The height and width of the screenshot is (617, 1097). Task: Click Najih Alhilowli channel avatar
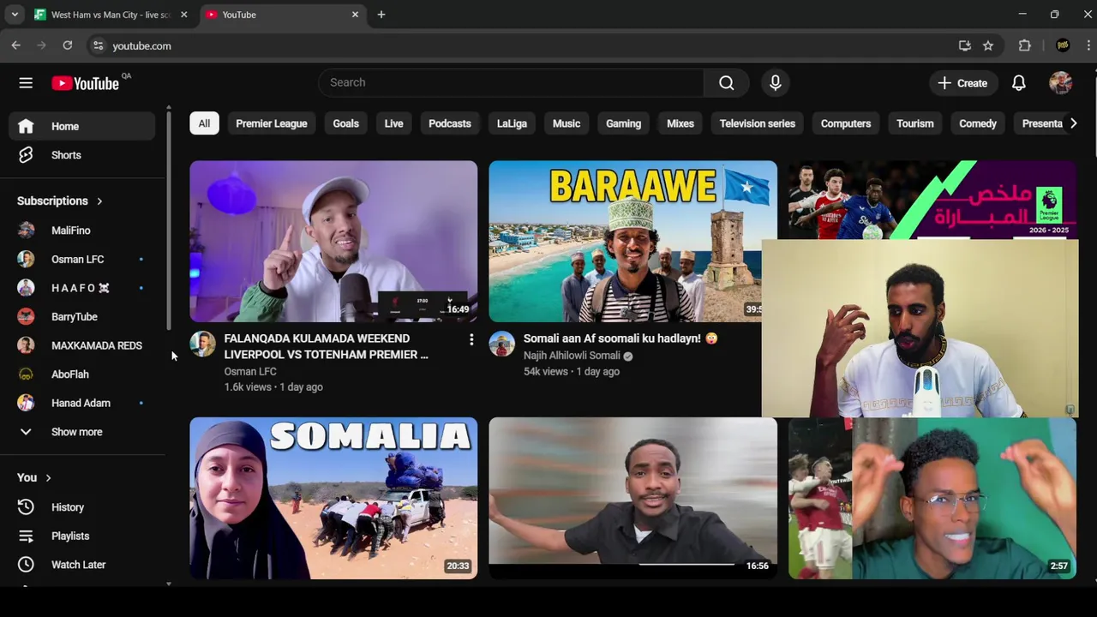[x=502, y=344]
